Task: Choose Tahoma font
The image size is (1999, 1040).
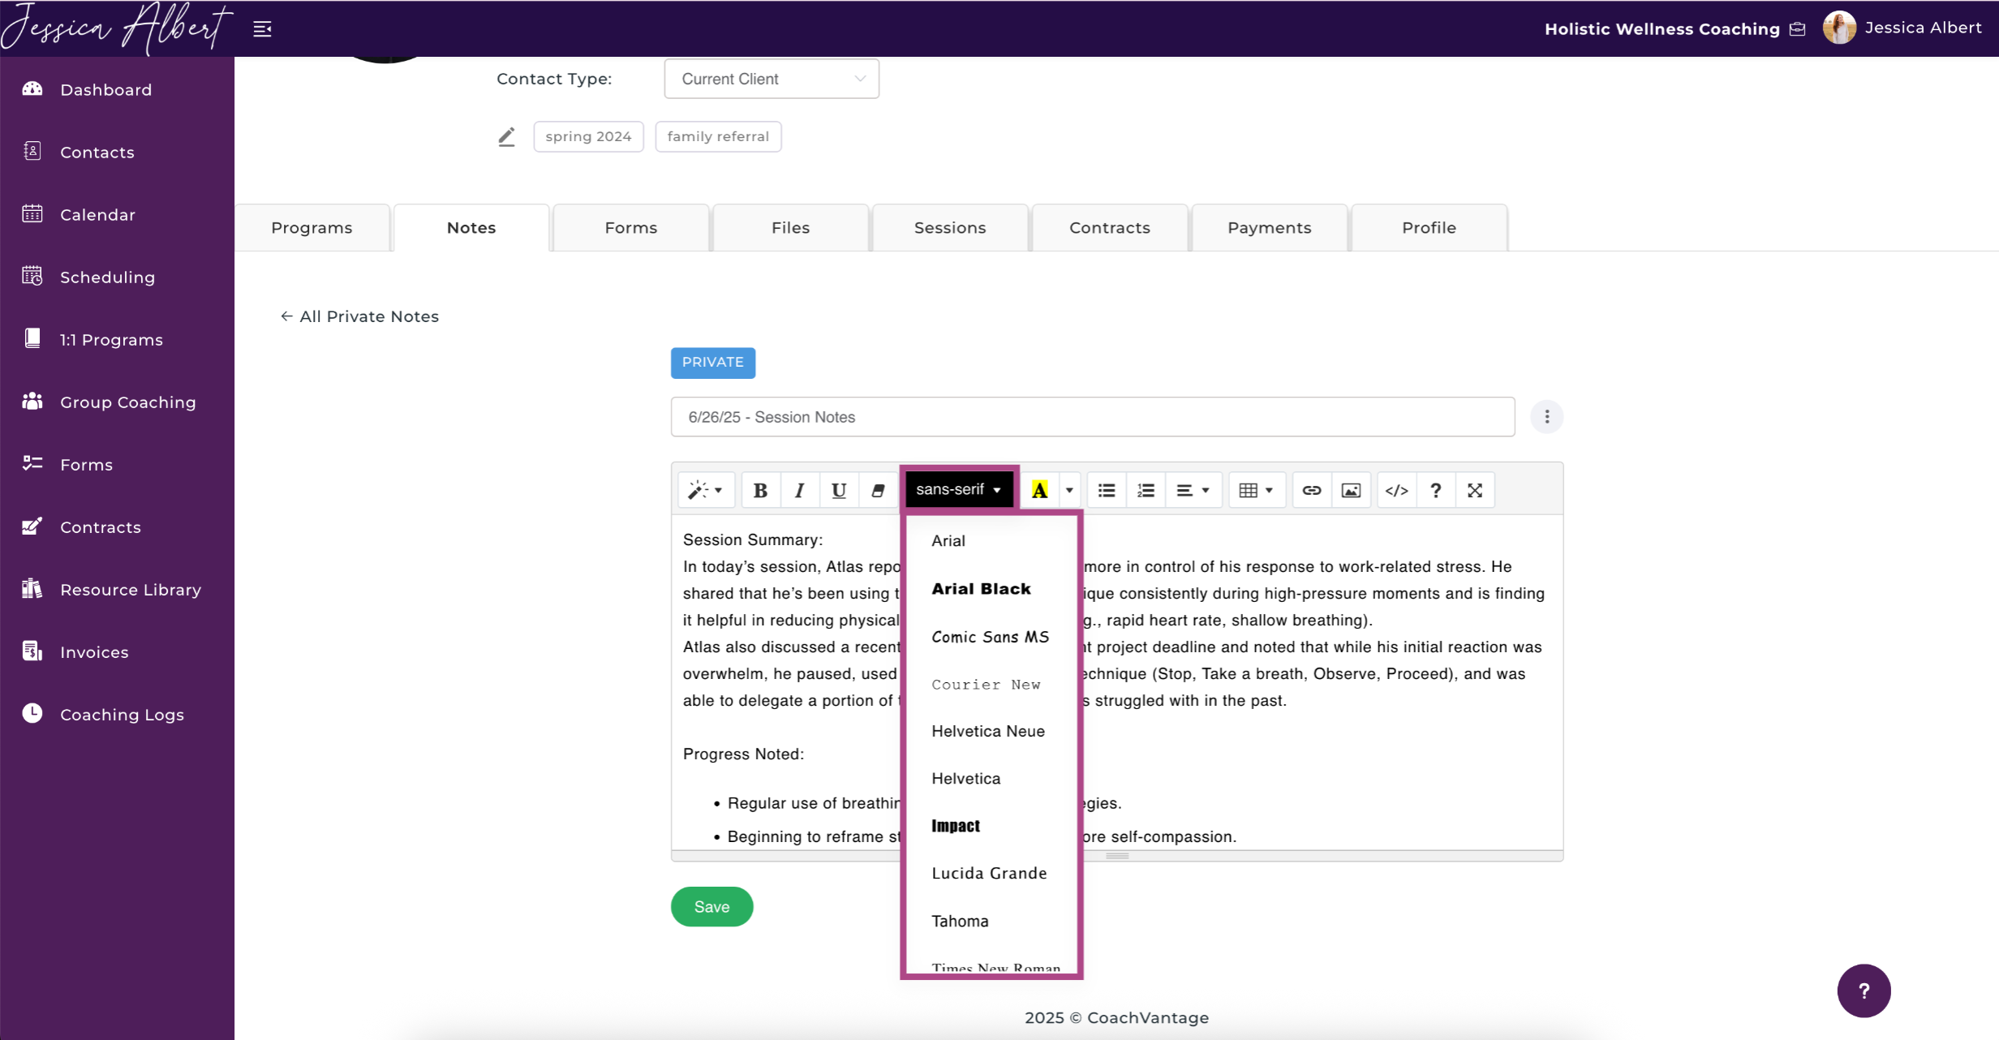Action: (991, 921)
